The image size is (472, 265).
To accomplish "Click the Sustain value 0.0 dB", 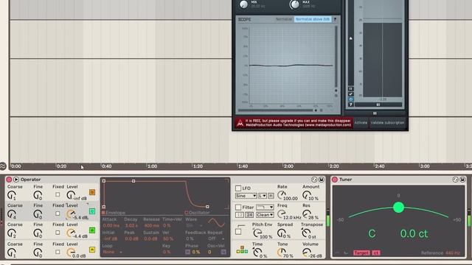I will coord(150,239).
